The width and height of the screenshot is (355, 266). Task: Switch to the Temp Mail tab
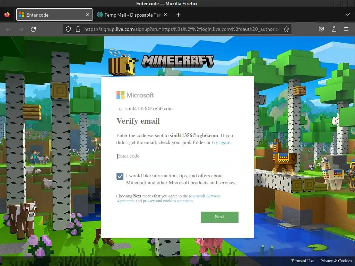pyautogui.click(x=133, y=15)
